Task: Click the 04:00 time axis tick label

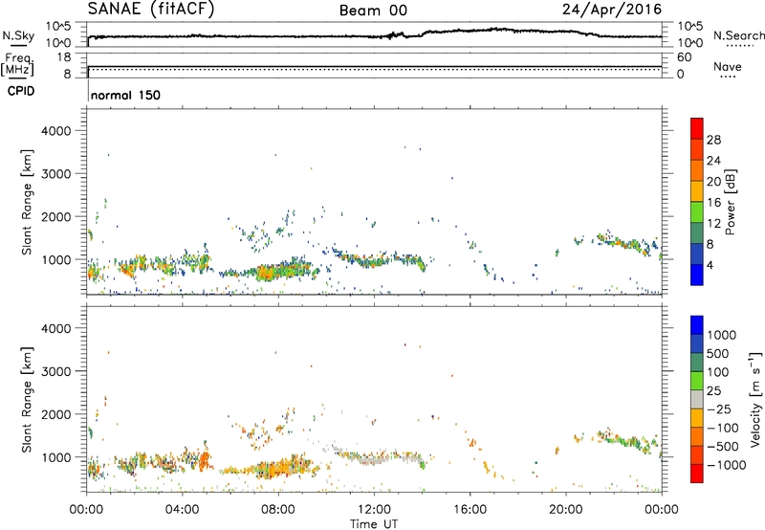Action: (183, 510)
